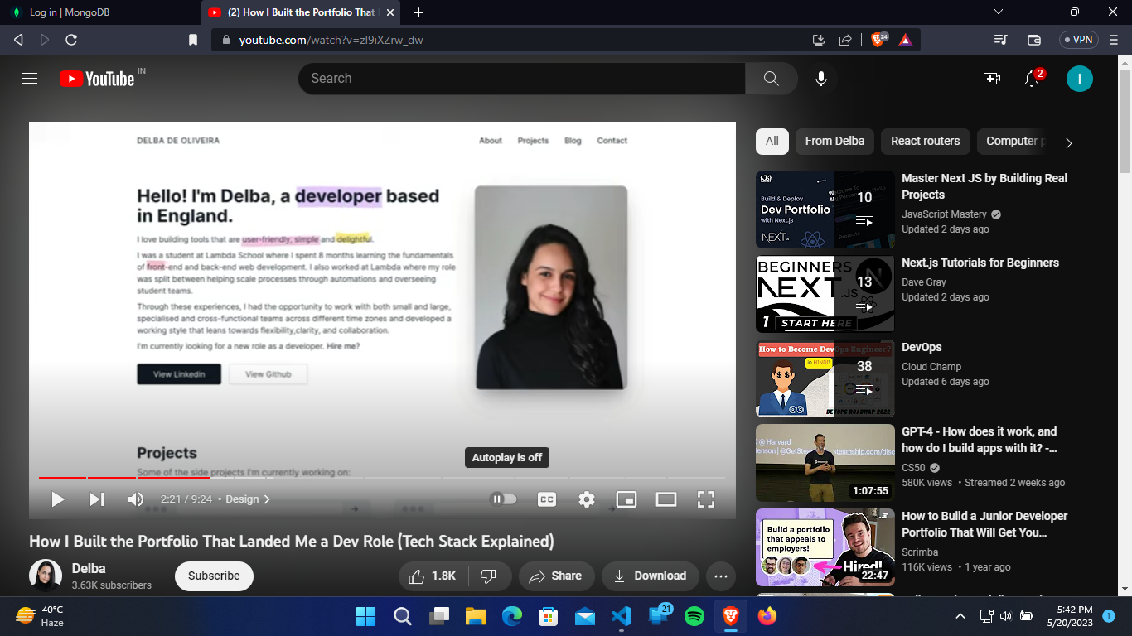Image resolution: width=1132 pixels, height=636 pixels.
Task: Seek on the video progress bar
Action: (x=382, y=478)
